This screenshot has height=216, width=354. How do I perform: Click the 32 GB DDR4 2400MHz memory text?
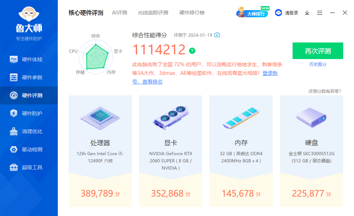[x=241, y=157]
